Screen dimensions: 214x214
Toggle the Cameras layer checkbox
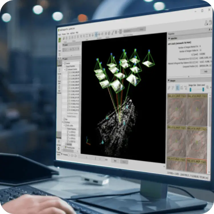coord(65,63)
